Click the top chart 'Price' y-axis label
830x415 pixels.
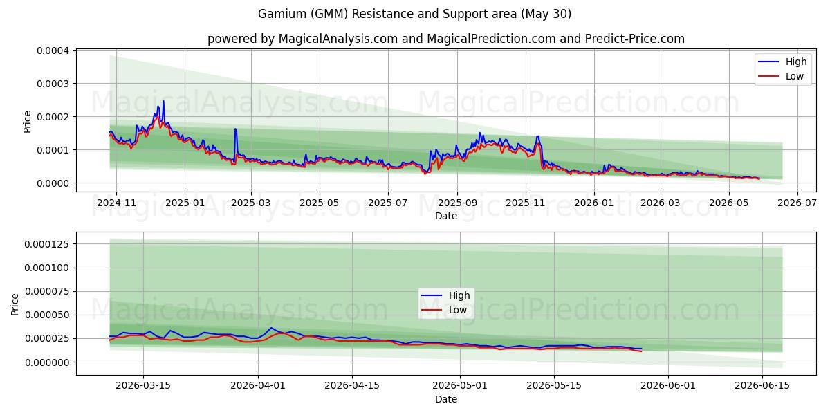28,120
